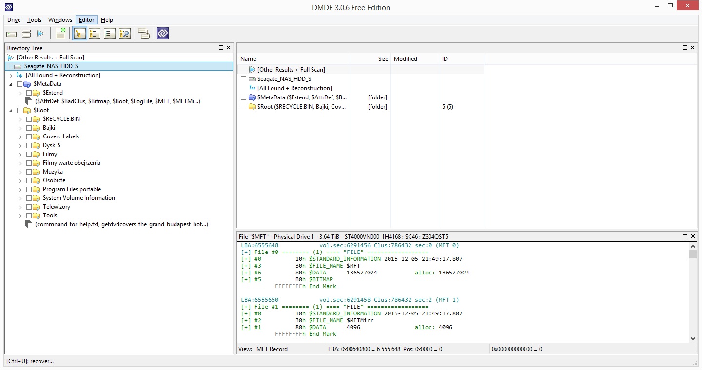702x370 pixels.
Task: Close the file list panel
Action: tap(692, 48)
